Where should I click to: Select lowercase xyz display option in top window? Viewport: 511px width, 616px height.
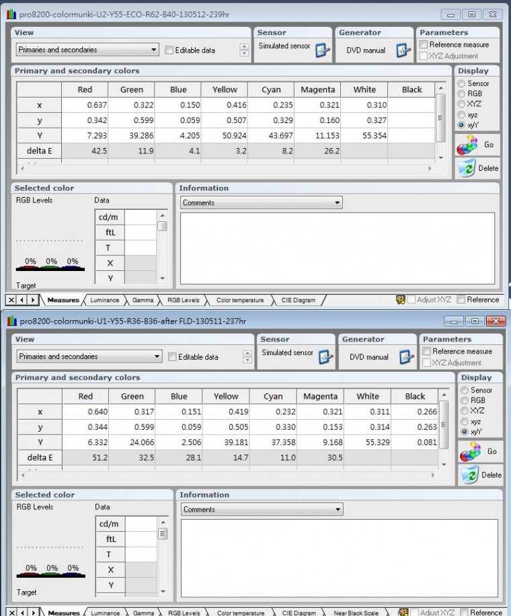(x=461, y=115)
